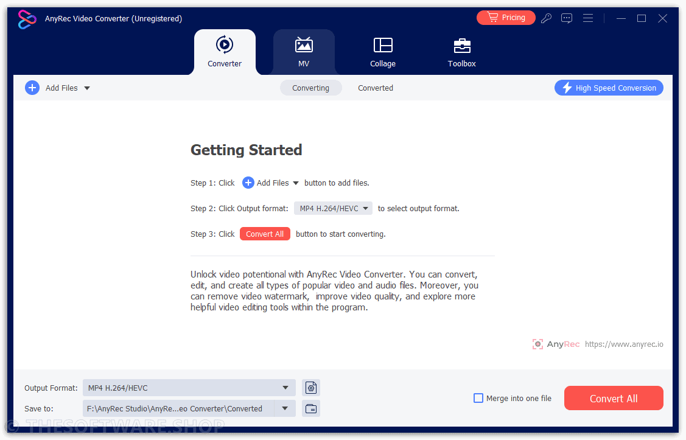
Task: Switch to the MV tab
Action: click(304, 52)
